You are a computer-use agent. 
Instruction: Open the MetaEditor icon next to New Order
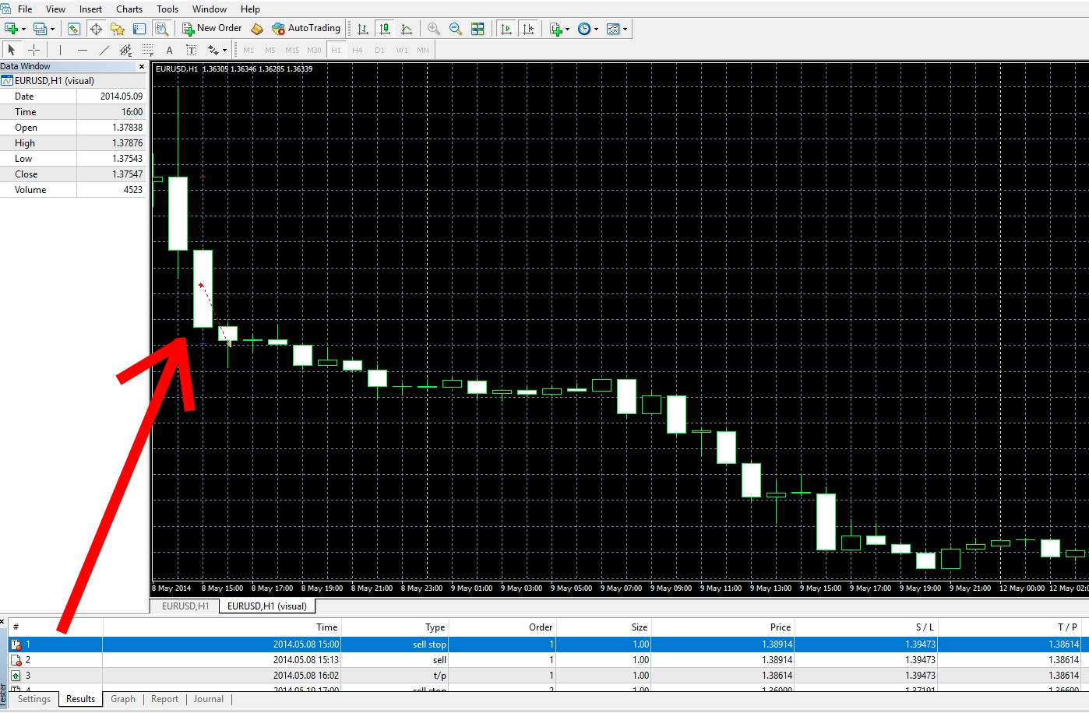[257, 29]
